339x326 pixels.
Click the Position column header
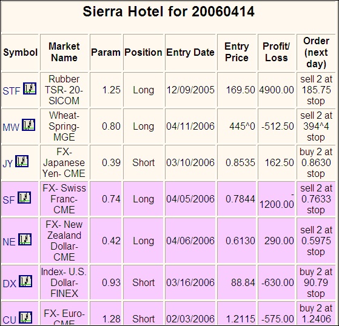143,52
